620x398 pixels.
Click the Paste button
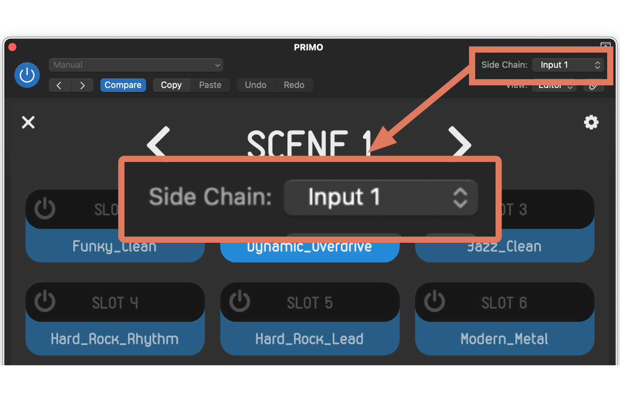pos(210,85)
